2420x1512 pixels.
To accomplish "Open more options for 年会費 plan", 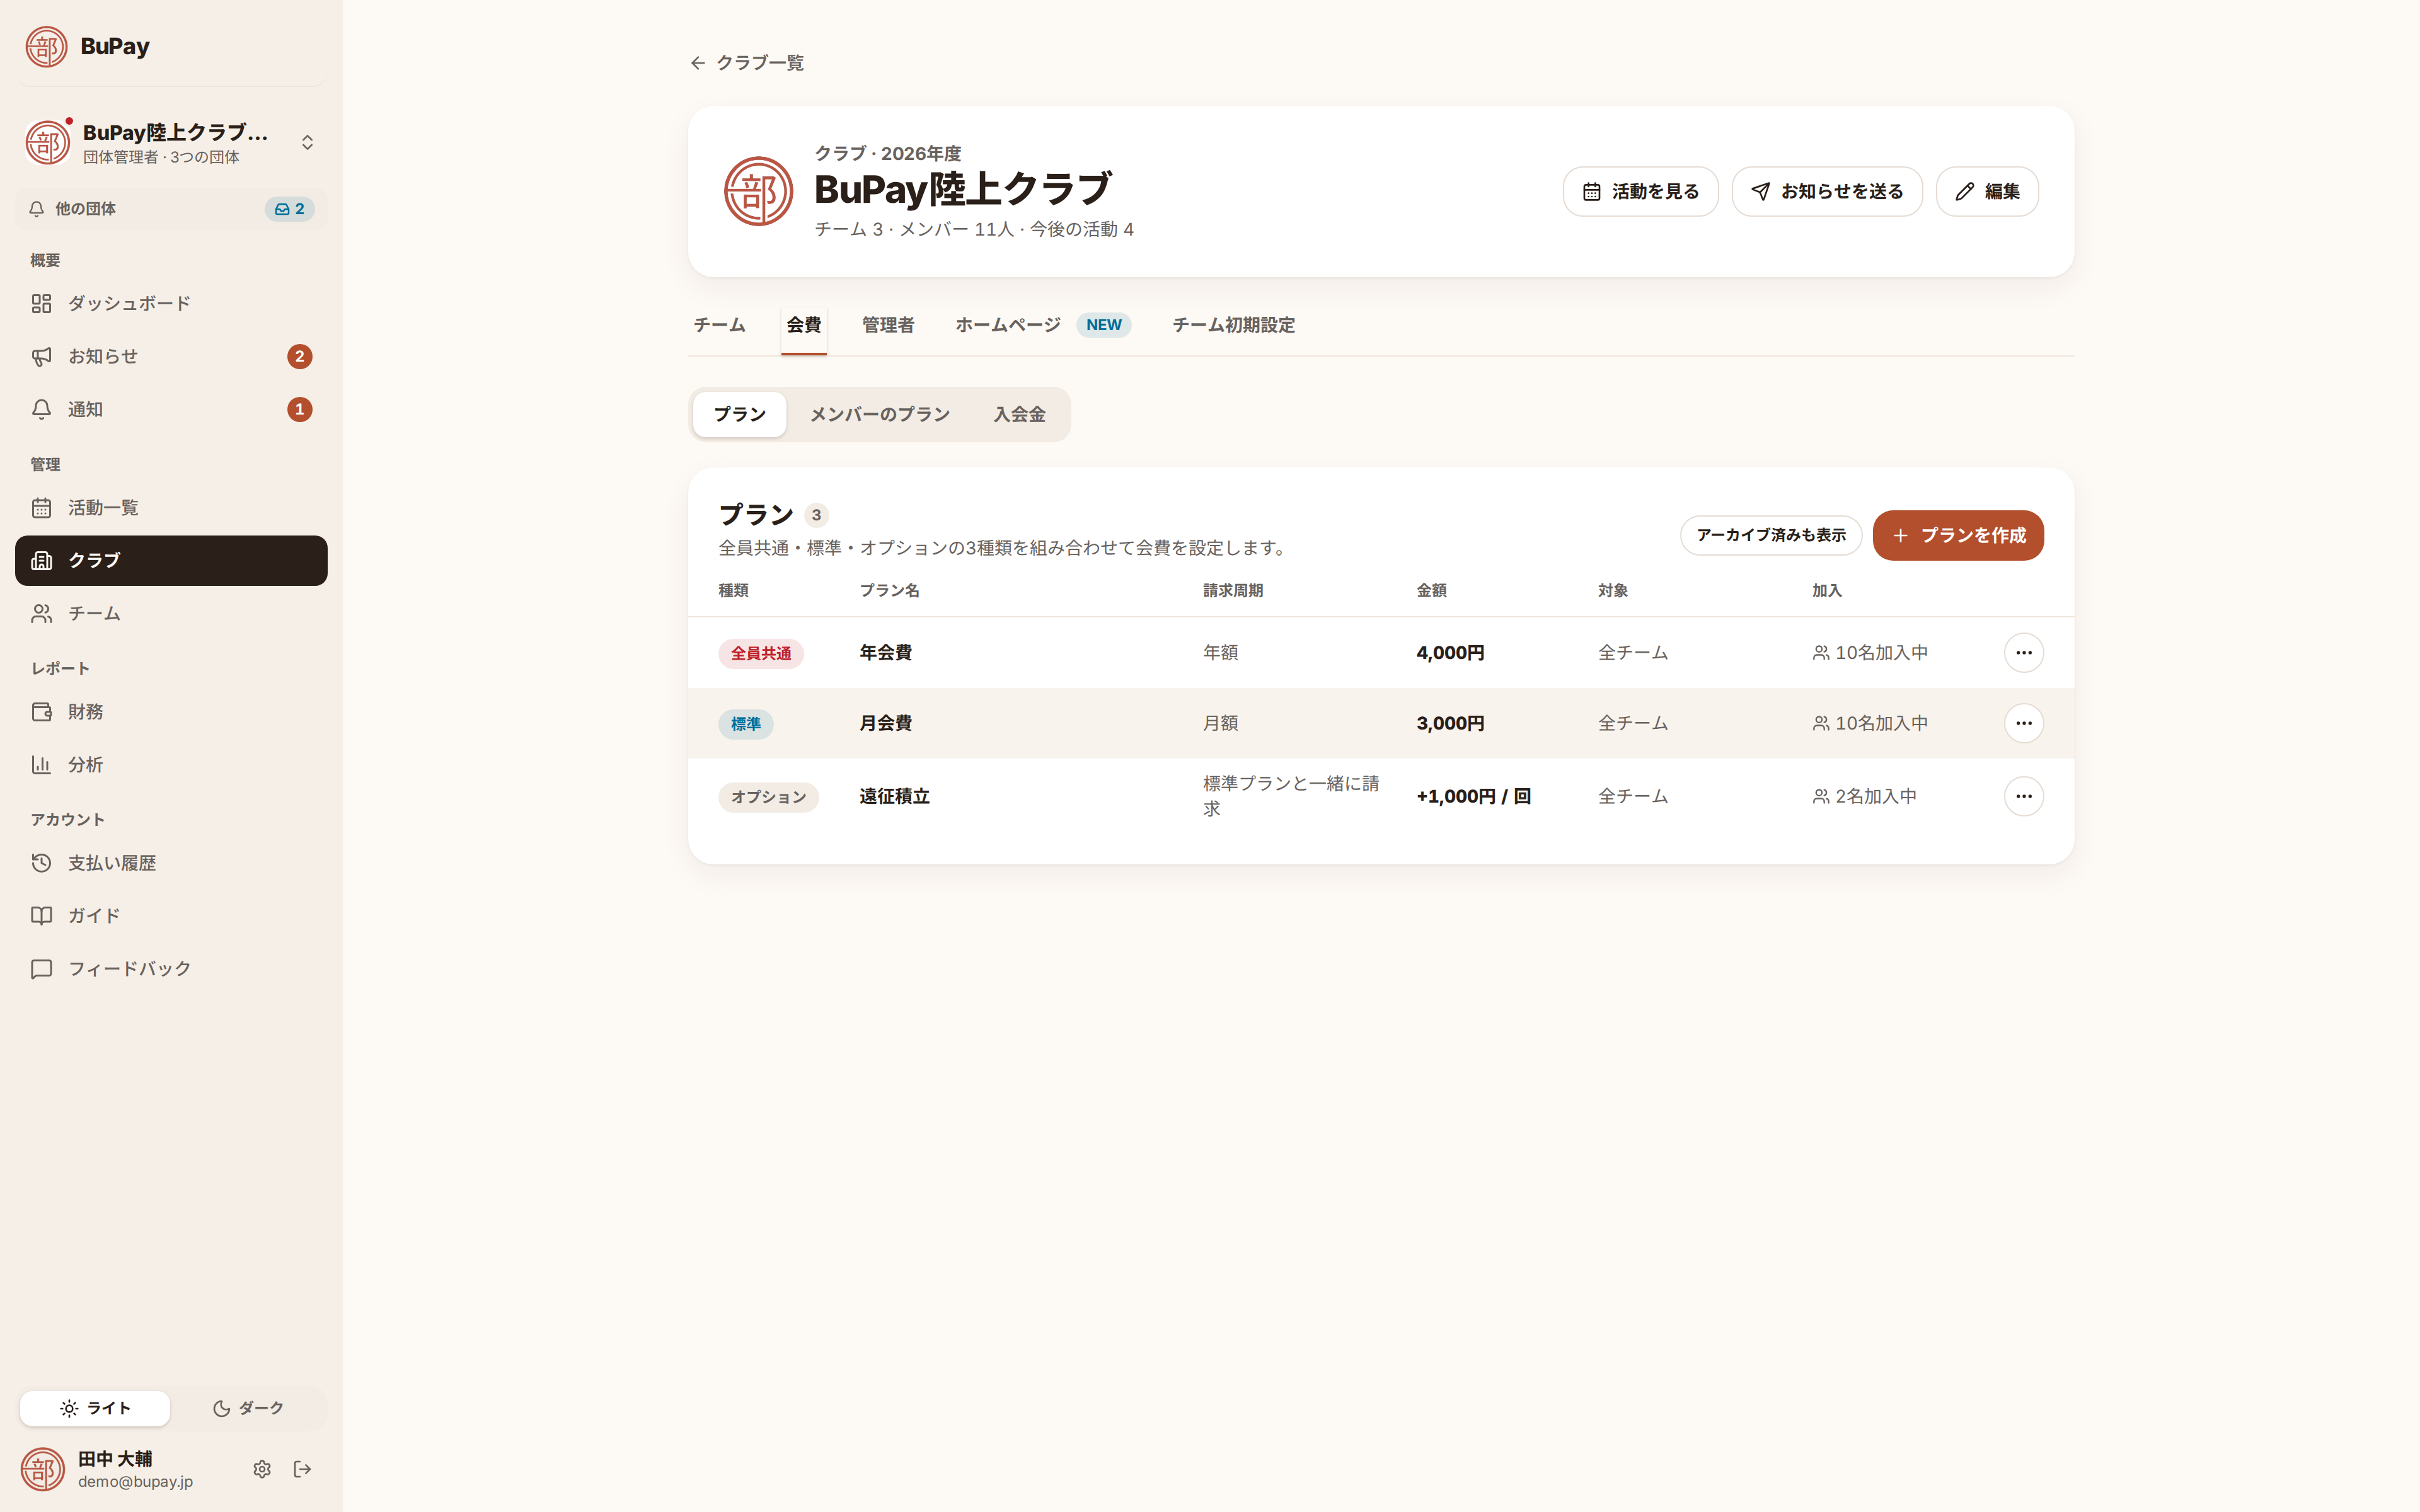I will [2023, 653].
